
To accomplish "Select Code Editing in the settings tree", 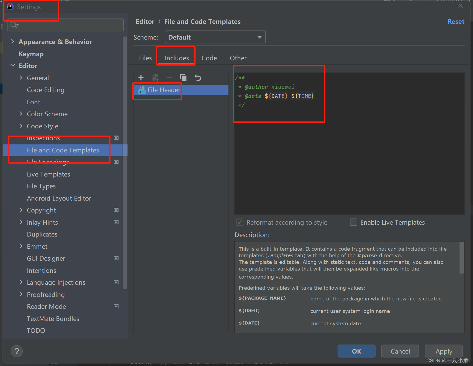I will 46,90.
